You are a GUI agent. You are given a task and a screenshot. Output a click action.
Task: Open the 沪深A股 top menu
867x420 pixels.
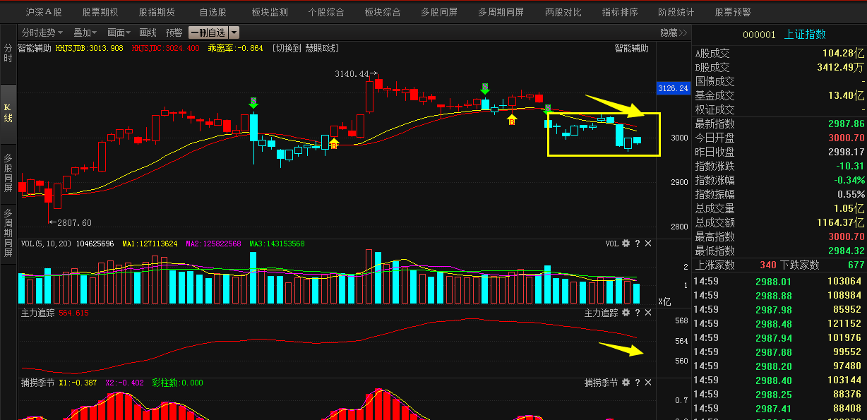click(x=44, y=12)
